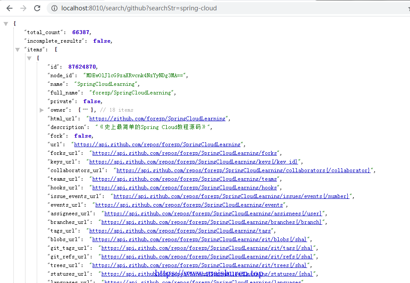
Task: Select the node_id string value
Action: coord(134,75)
